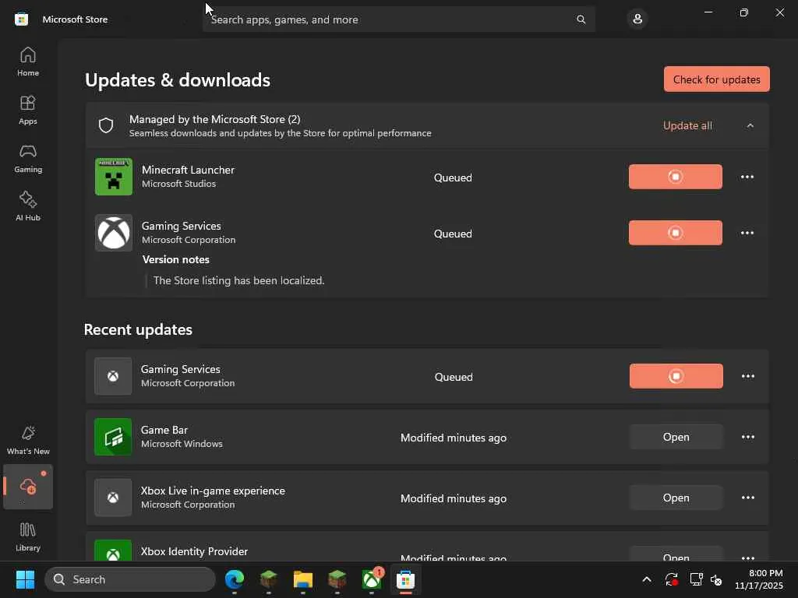Viewport: 798px width, 598px height.
Task: Open File Explorer from taskbar
Action: point(303,579)
